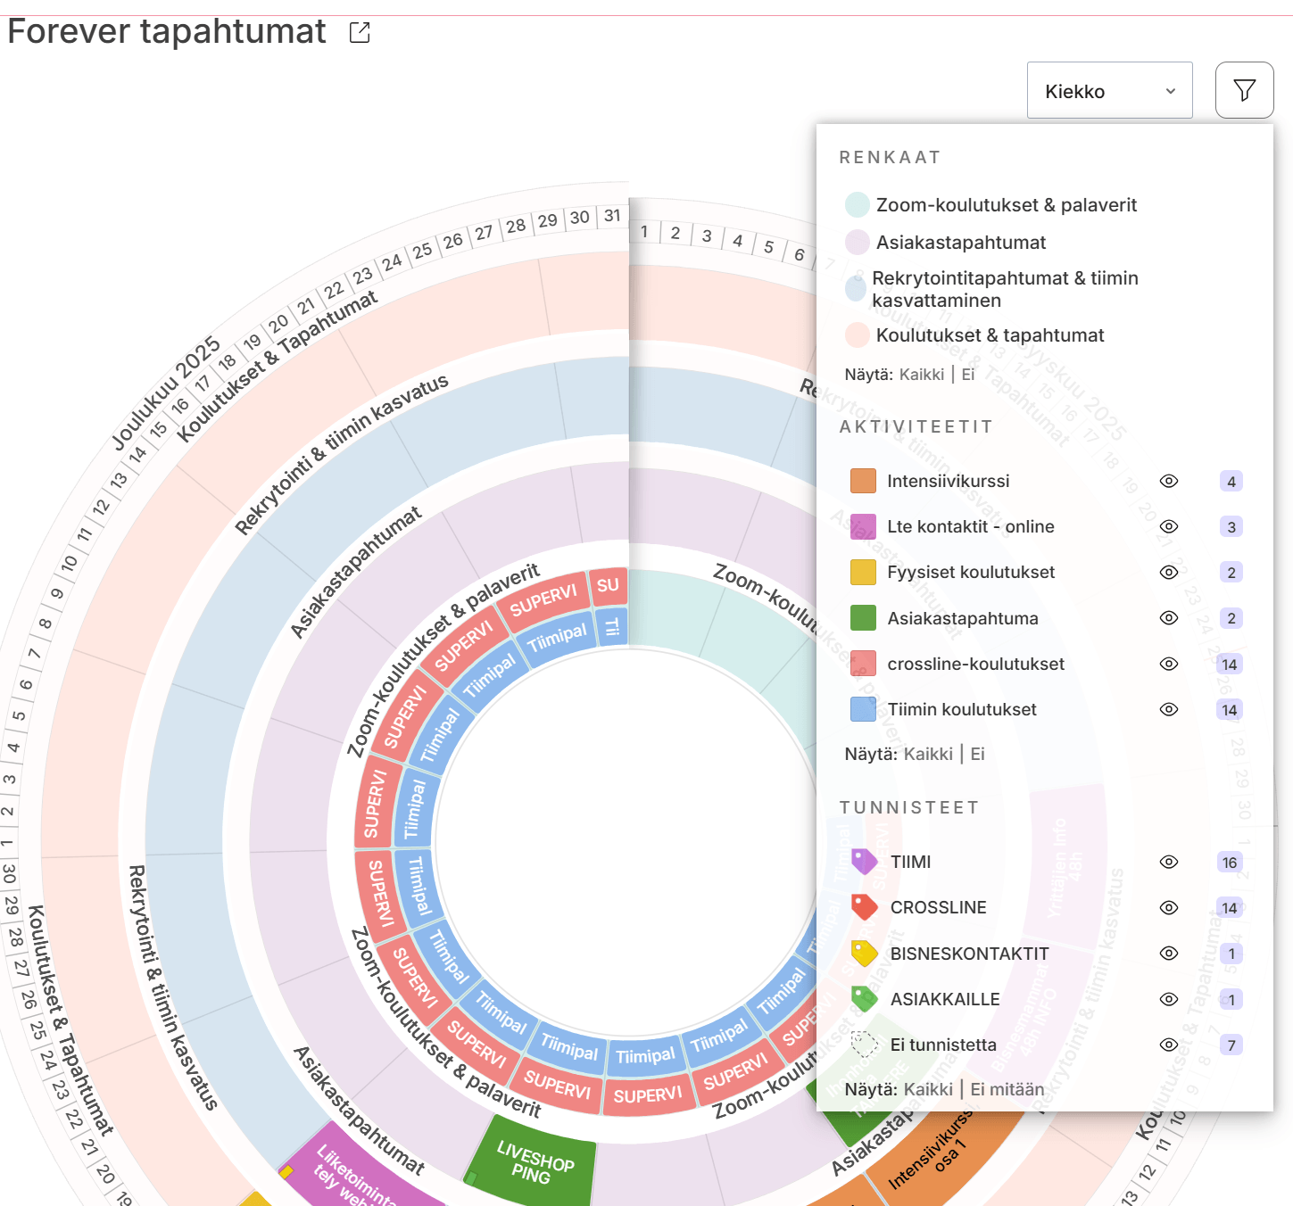1293x1206 pixels.
Task: Toggle the Asiakastapahtumat ring circle
Action: click(858, 243)
